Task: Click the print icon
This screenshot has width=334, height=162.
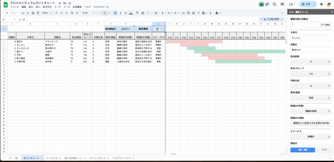Action: (33, 13)
